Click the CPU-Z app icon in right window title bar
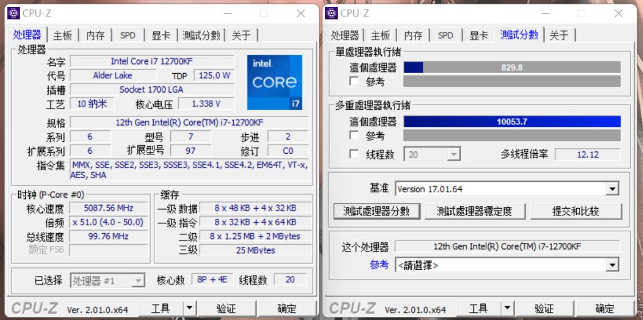Viewport: 643px width, 320px height. pyautogui.click(x=332, y=13)
